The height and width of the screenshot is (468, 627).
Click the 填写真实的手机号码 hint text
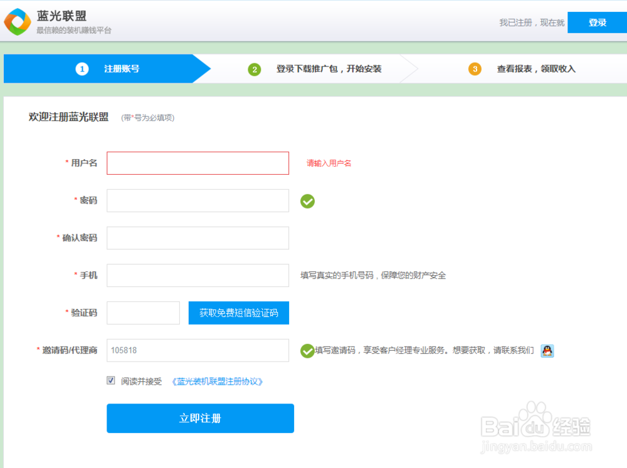(x=373, y=276)
